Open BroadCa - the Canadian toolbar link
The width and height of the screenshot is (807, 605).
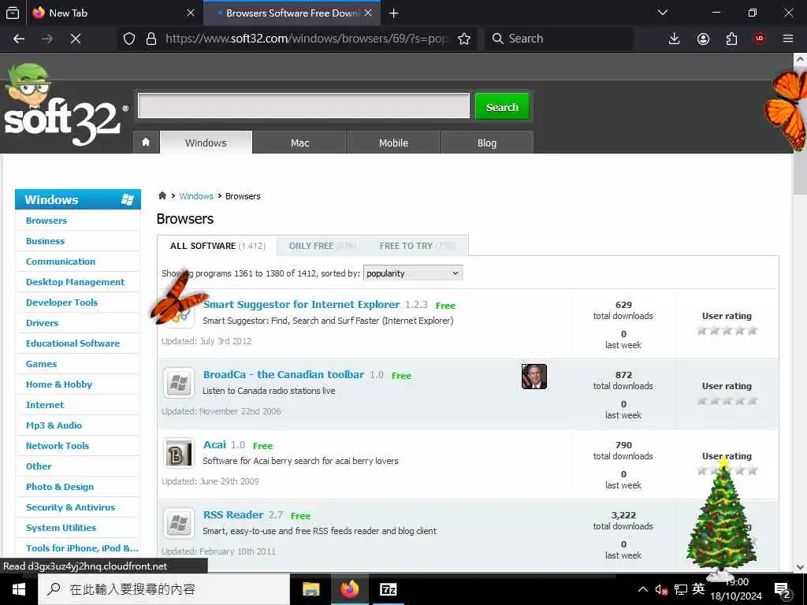(284, 374)
